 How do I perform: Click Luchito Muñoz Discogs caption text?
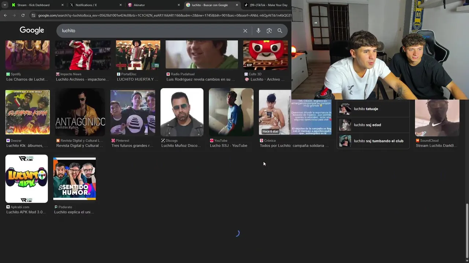pyautogui.click(x=181, y=146)
